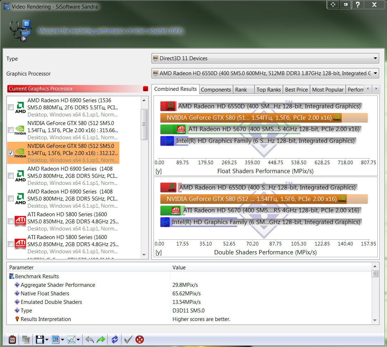Click the help question mark button
Viewport: 387px width, 347px height.
(358, 4)
